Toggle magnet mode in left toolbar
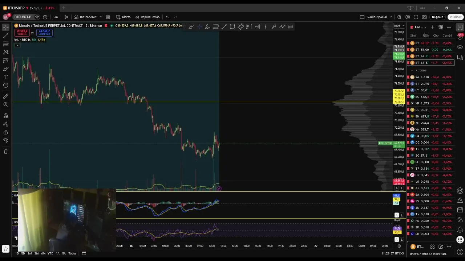This screenshot has height=261, width=465. 5,116
